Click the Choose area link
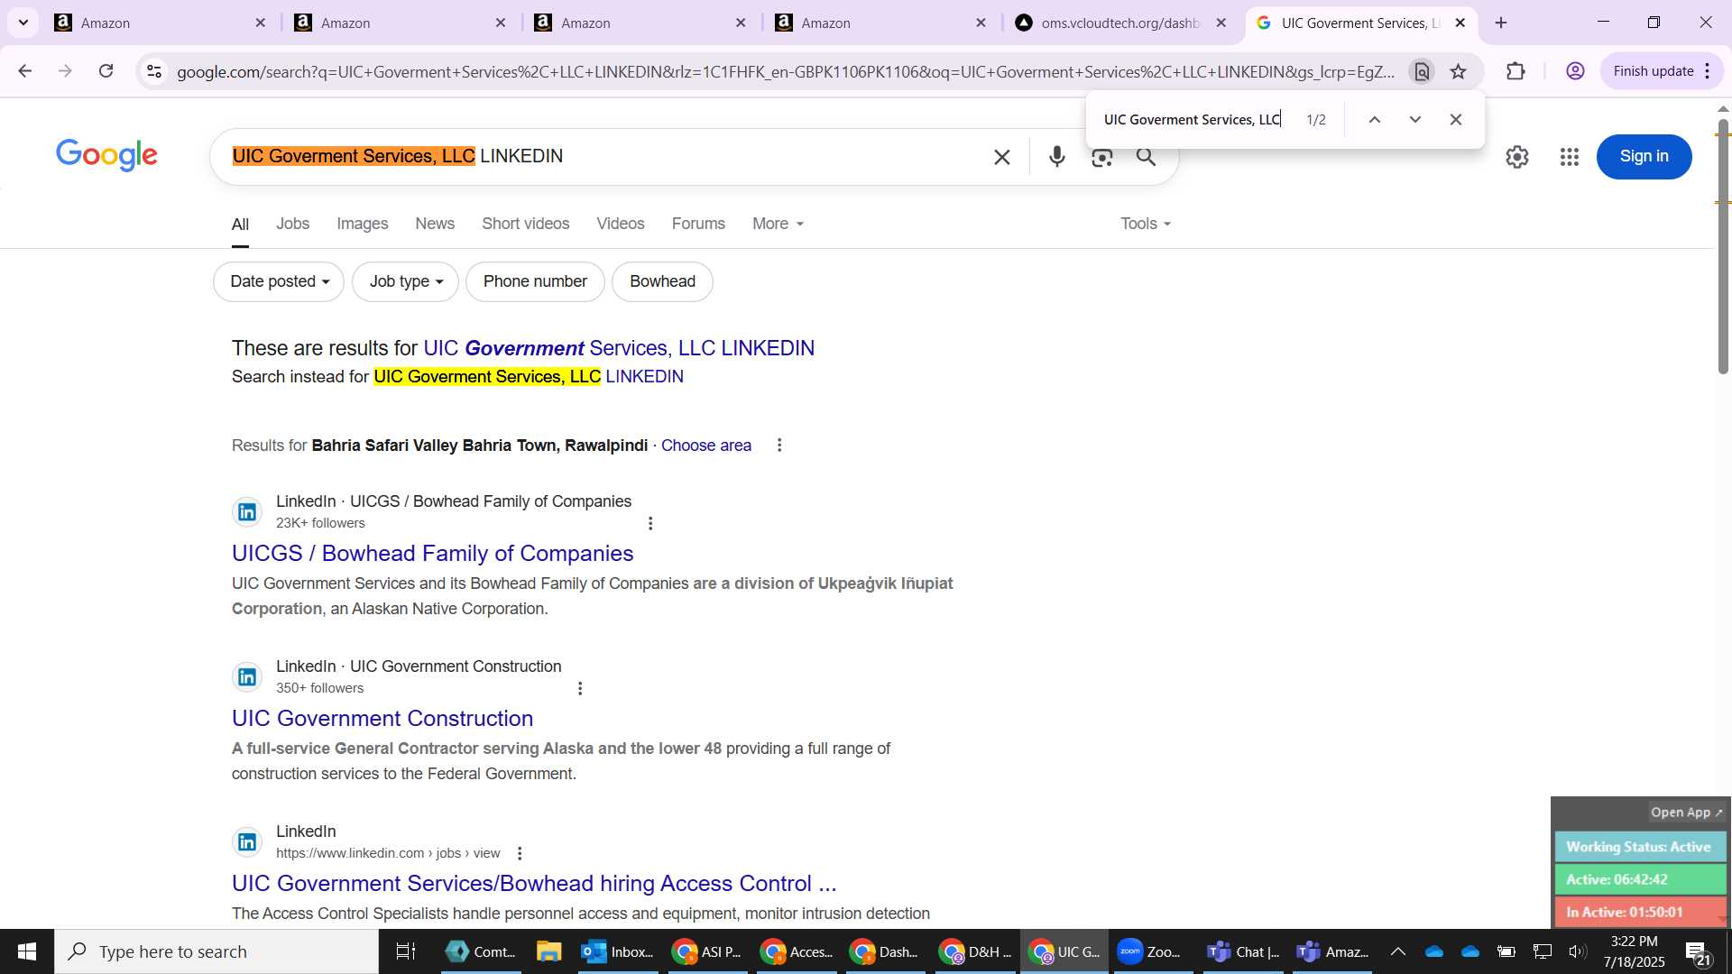Image resolution: width=1732 pixels, height=974 pixels. pos(706,445)
